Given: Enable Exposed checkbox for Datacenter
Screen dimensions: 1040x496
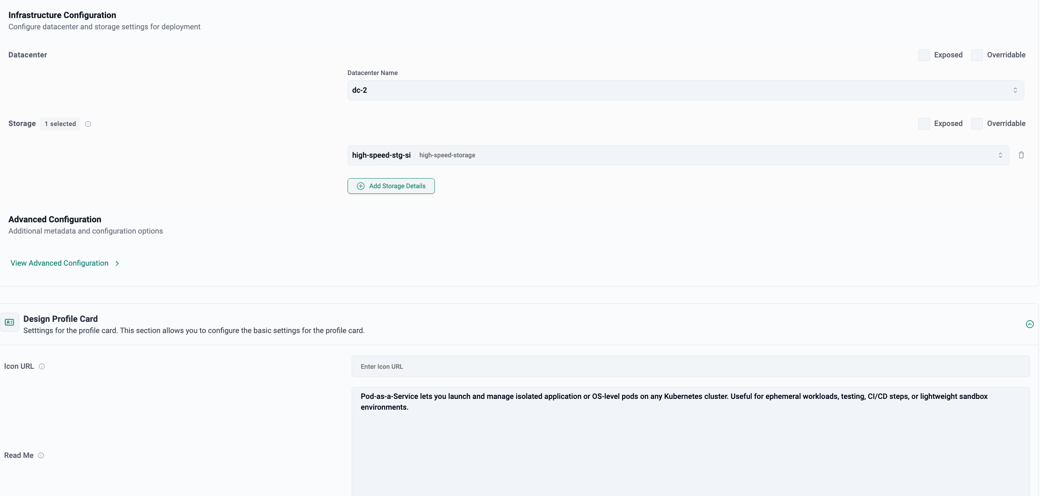Looking at the screenshot, I should 924,55.
